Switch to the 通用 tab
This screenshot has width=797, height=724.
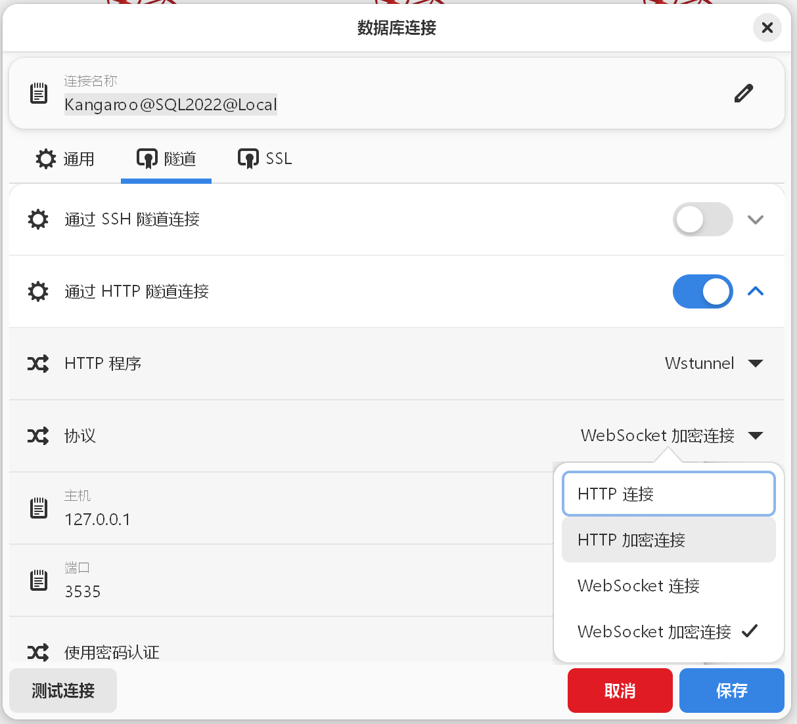coord(65,158)
